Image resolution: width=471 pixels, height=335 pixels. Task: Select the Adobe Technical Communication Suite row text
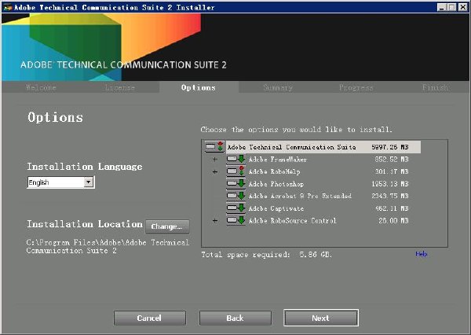coord(291,147)
